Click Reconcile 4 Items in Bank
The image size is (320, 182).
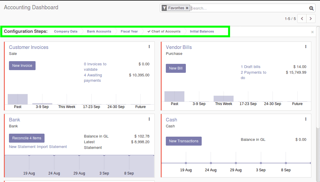click(x=27, y=138)
